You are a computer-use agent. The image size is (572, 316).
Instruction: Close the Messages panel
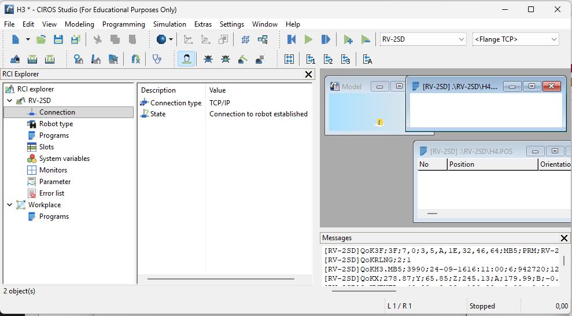(x=564, y=238)
